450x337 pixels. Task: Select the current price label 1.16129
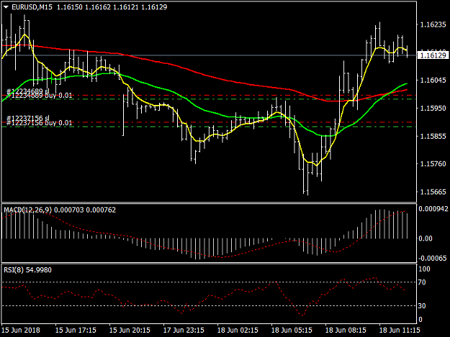point(433,55)
